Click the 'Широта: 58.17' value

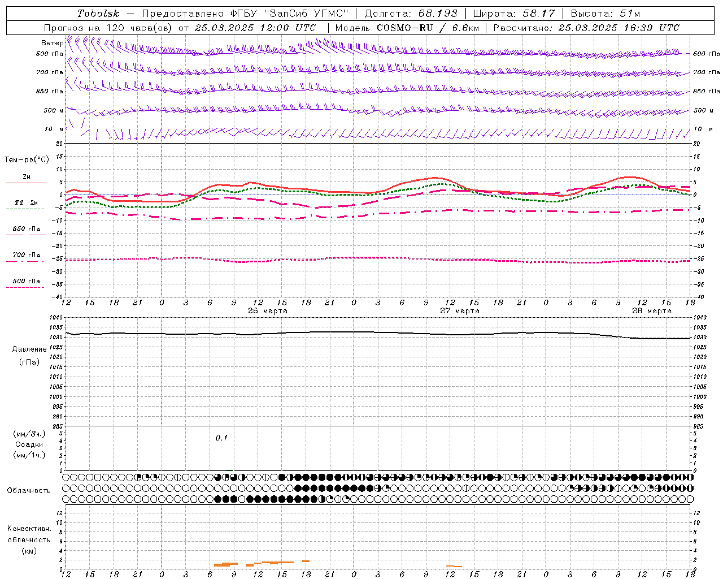tap(514, 14)
